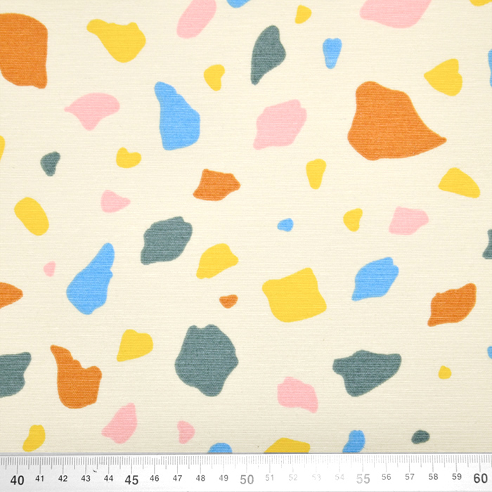Click the tiny blue dot in the middle

pos(285,225)
